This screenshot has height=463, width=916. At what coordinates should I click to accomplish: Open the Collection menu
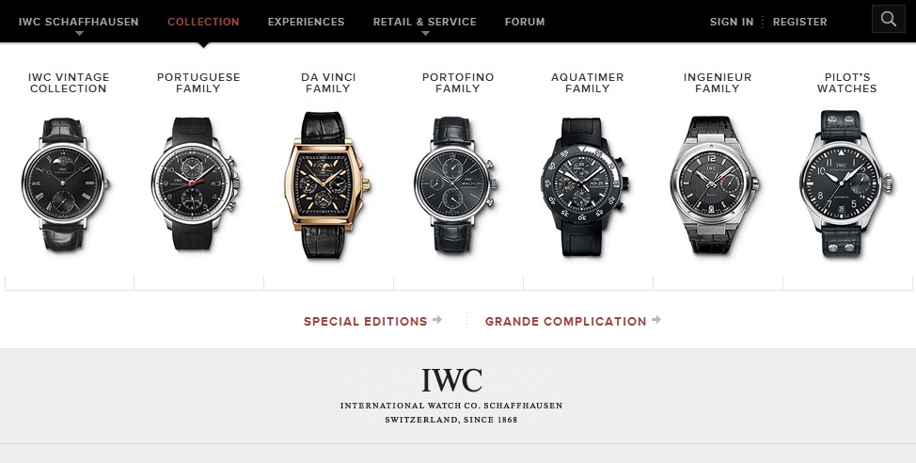203,22
